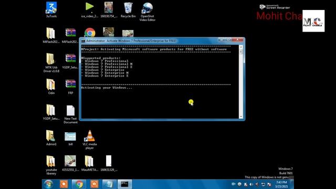
Task: Select the bill file icon
Action: pyautogui.click(x=70, y=139)
